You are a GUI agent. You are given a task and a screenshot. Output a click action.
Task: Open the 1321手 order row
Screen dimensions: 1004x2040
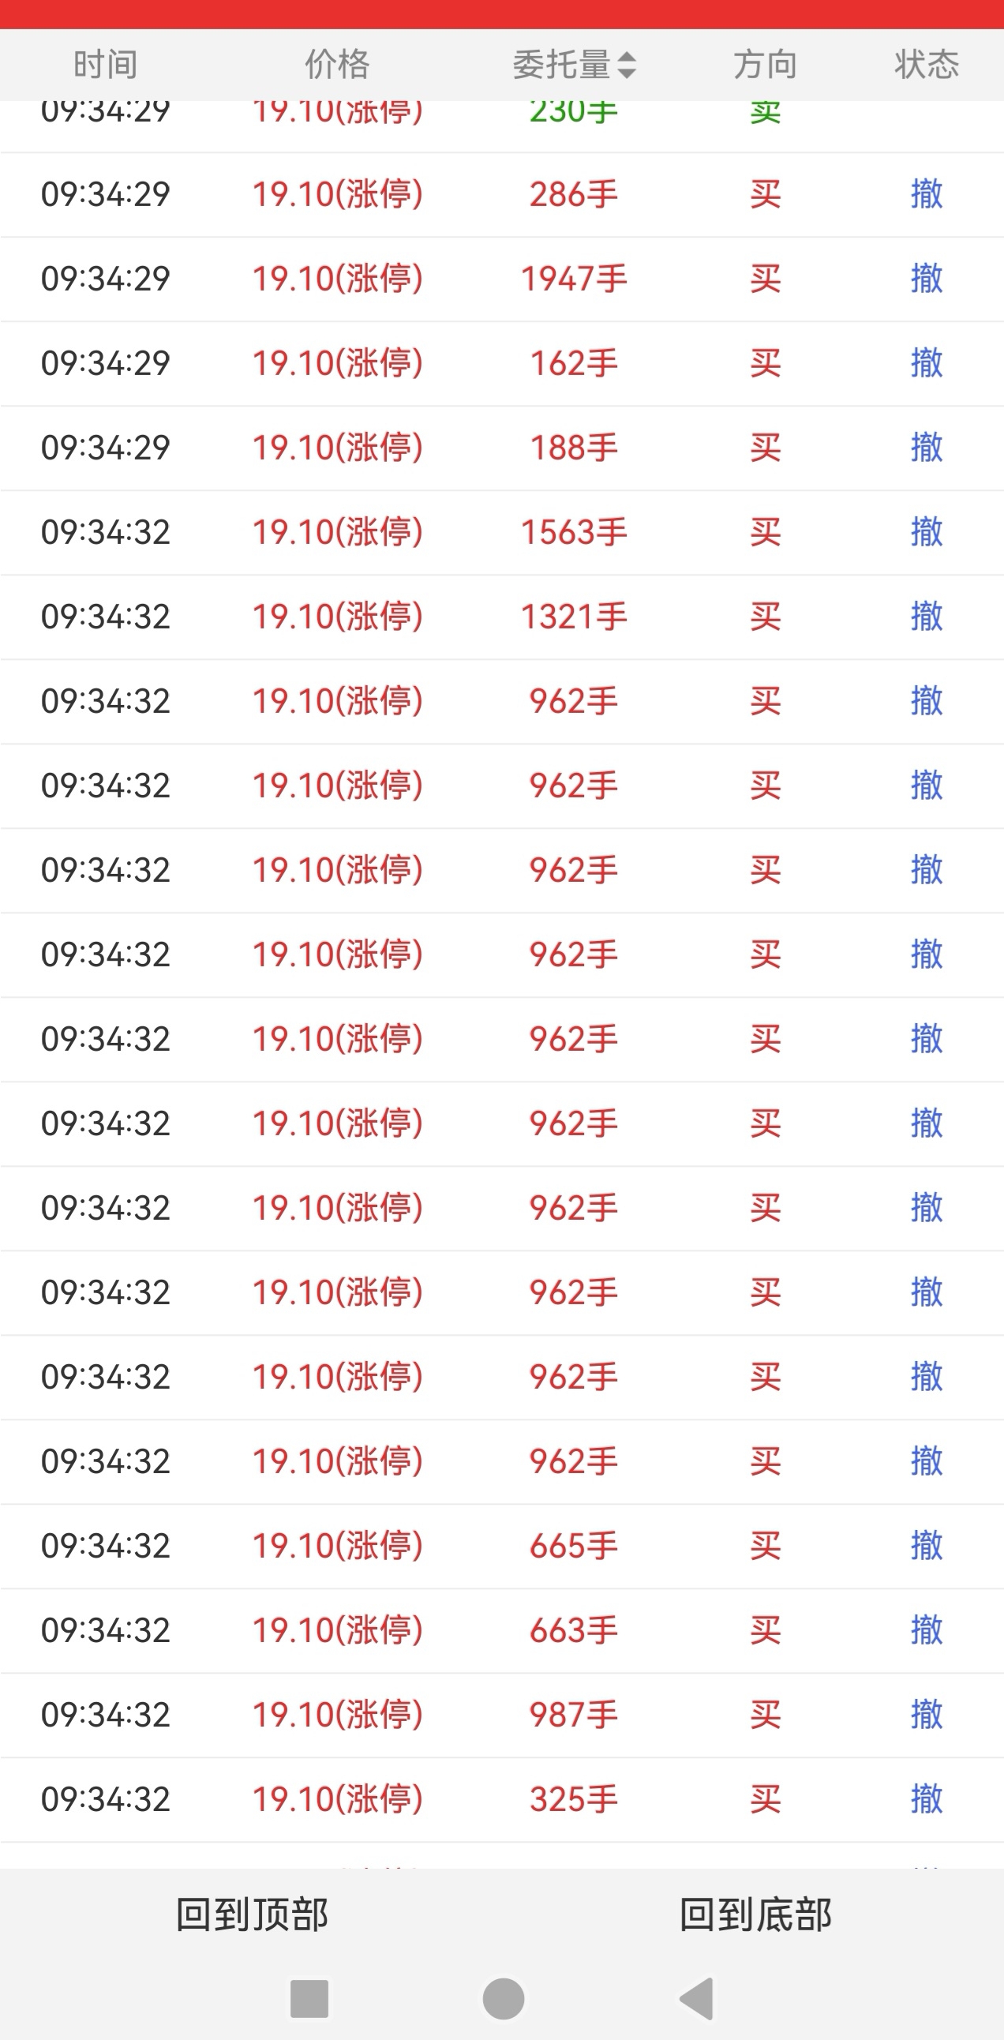pyautogui.click(x=502, y=617)
